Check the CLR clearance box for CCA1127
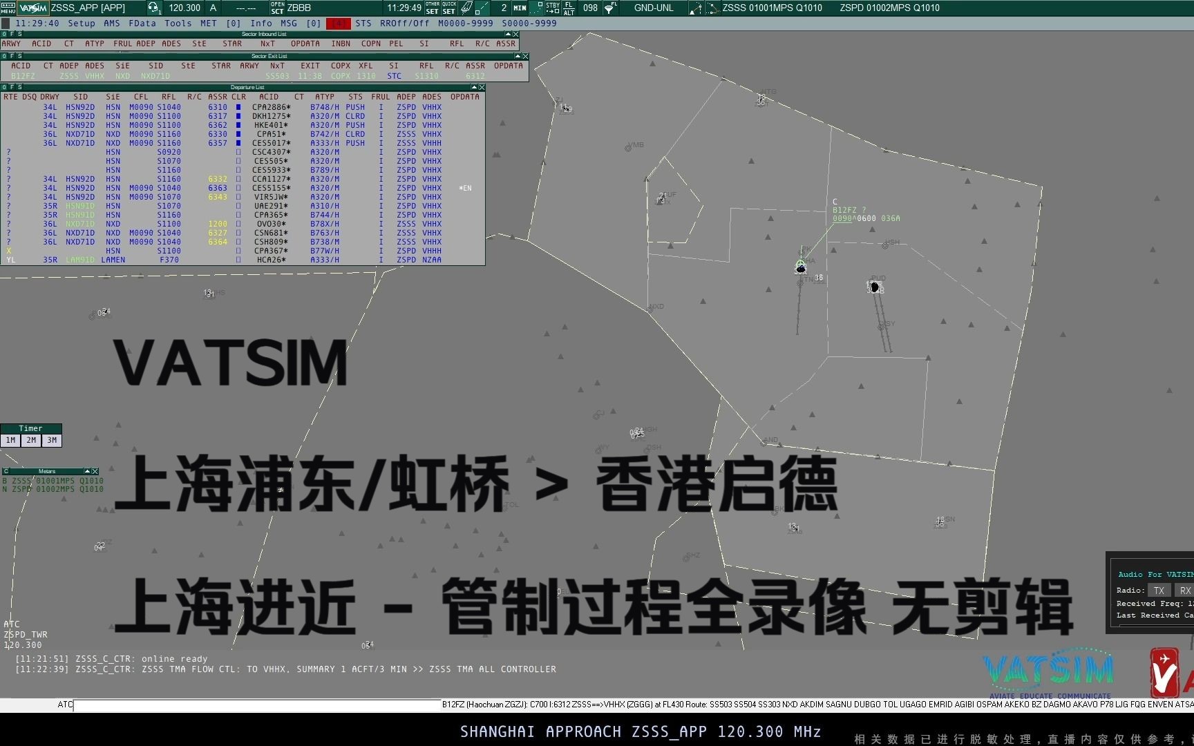This screenshot has height=746, width=1194. coord(238,179)
